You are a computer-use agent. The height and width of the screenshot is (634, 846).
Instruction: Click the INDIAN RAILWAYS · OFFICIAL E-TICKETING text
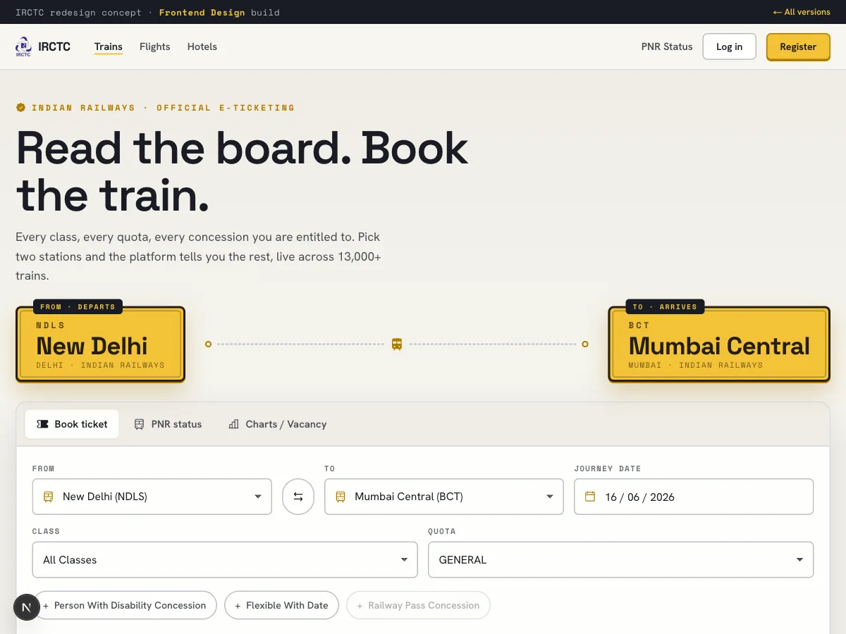click(x=163, y=108)
